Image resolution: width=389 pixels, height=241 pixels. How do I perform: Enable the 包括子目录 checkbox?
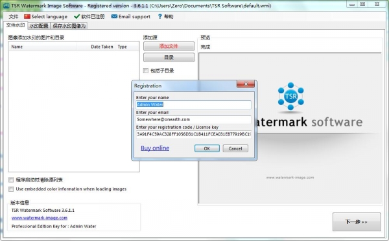(x=146, y=71)
